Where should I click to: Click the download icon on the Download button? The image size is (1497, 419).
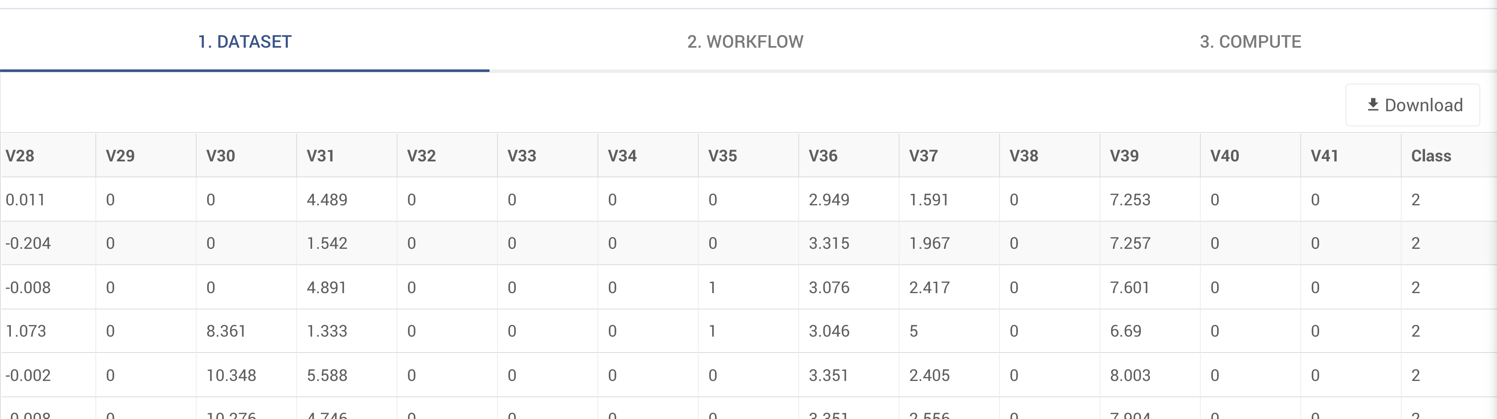pyautogui.click(x=1372, y=105)
